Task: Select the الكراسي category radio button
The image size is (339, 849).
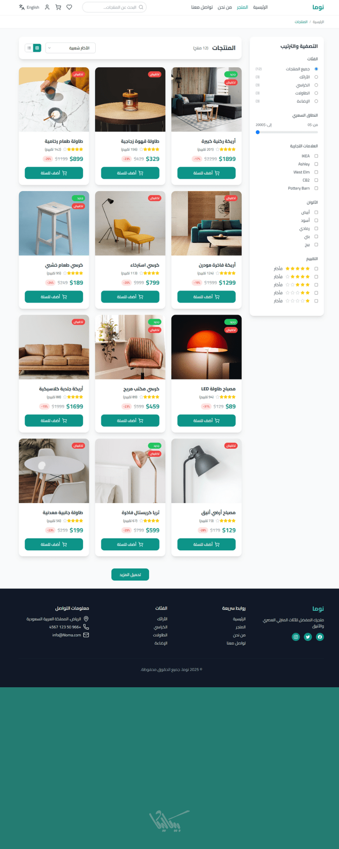Action: [x=316, y=85]
